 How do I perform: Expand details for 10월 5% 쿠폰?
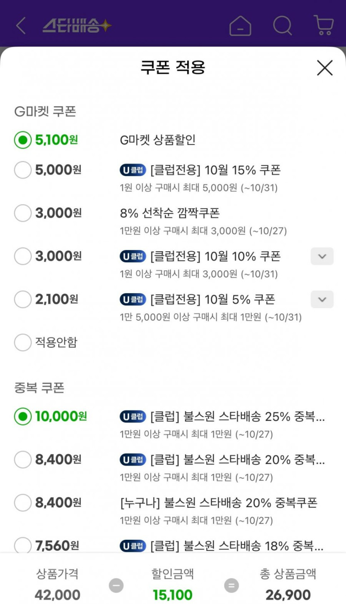click(322, 300)
